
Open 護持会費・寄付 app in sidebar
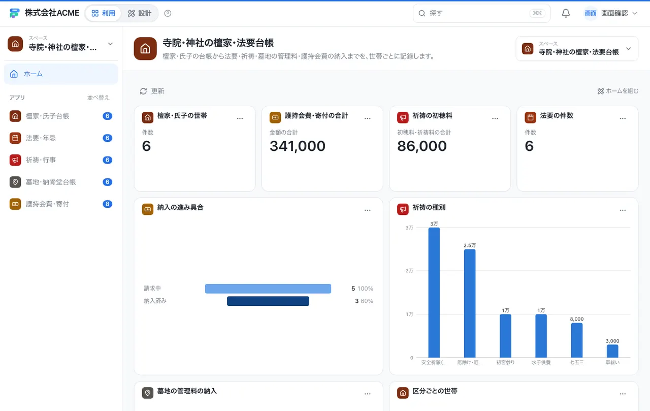[61, 204]
